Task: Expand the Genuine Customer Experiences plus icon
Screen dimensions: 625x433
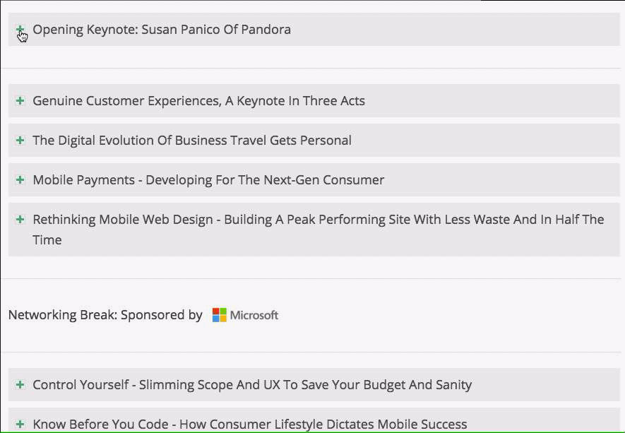Action: pos(20,101)
